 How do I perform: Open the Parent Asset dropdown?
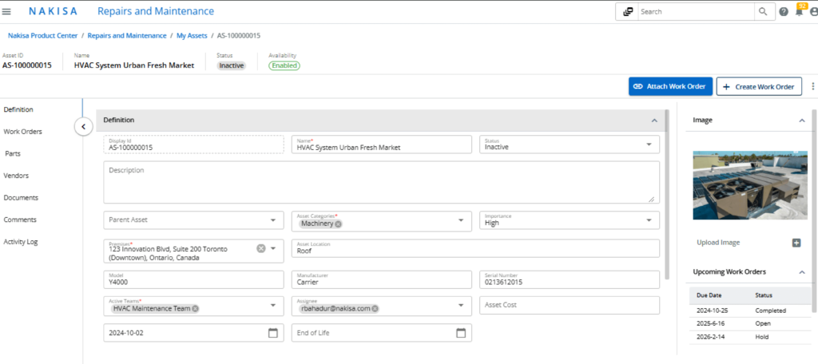pos(273,220)
